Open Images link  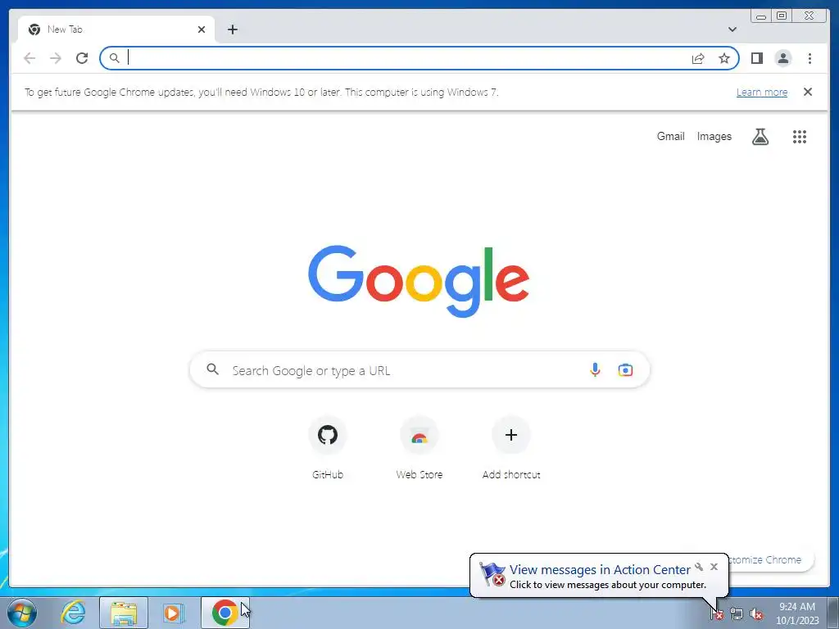tap(714, 137)
